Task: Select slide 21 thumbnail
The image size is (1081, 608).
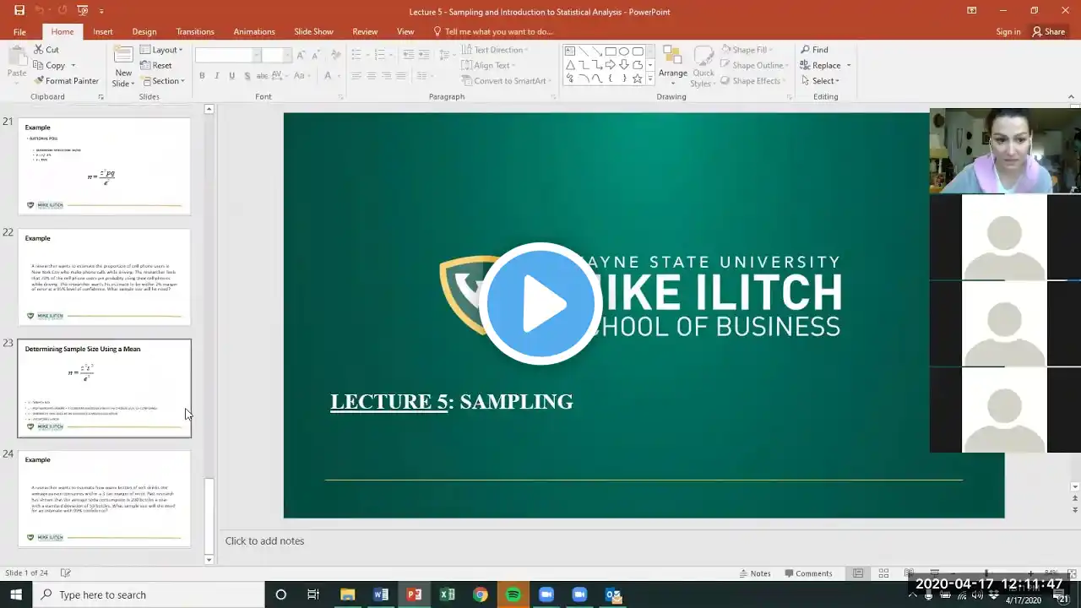Action: tap(105, 166)
